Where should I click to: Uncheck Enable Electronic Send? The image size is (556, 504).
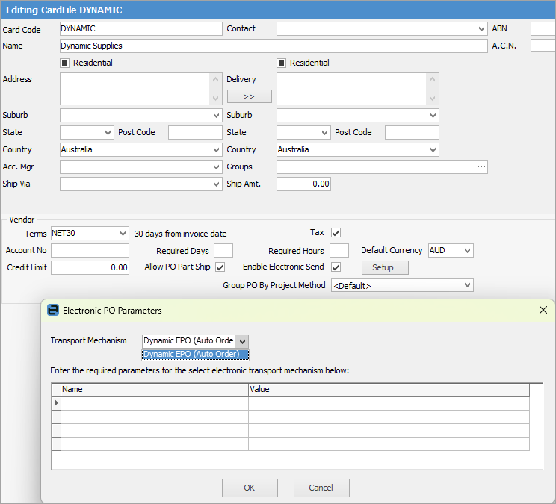coord(336,267)
